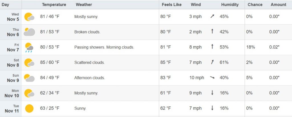Select the Fri Nov 7 day cell
This screenshot has height=117, width=292.
[13, 47]
